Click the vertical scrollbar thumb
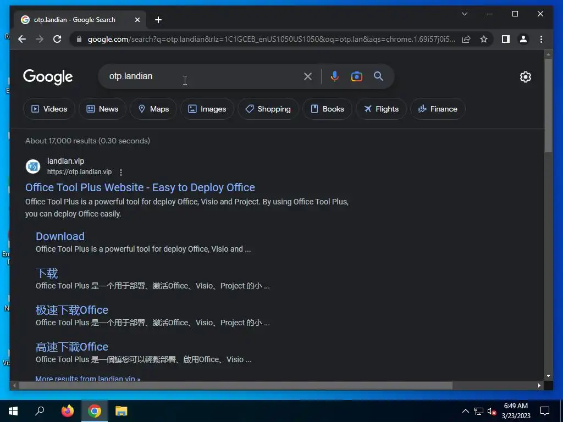Viewport: 563px width, 422px height. pos(548,105)
